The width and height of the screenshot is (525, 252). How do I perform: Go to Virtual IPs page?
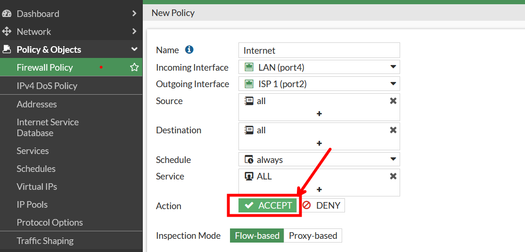pyautogui.click(x=37, y=187)
